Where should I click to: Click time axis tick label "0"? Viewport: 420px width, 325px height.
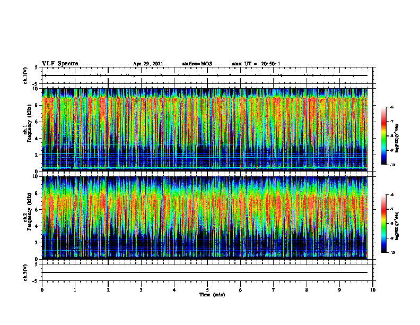click(42, 290)
